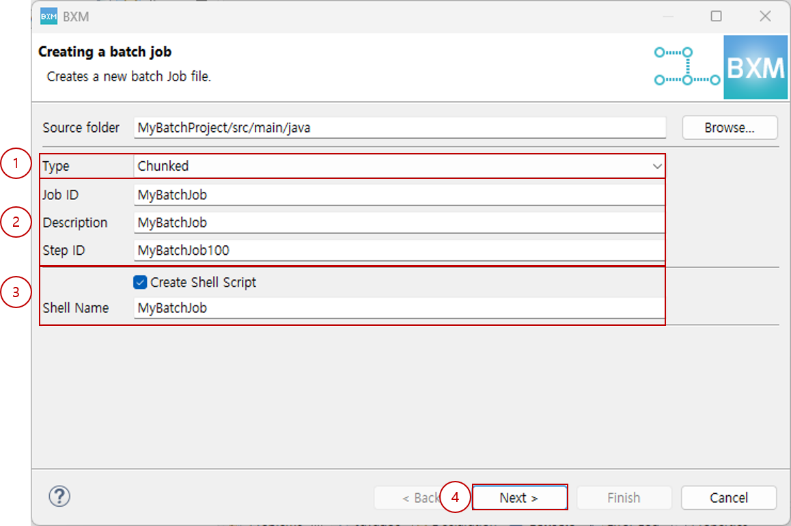Select the Step ID field containing MyBatchJob100
This screenshot has height=526, width=791.
click(400, 250)
